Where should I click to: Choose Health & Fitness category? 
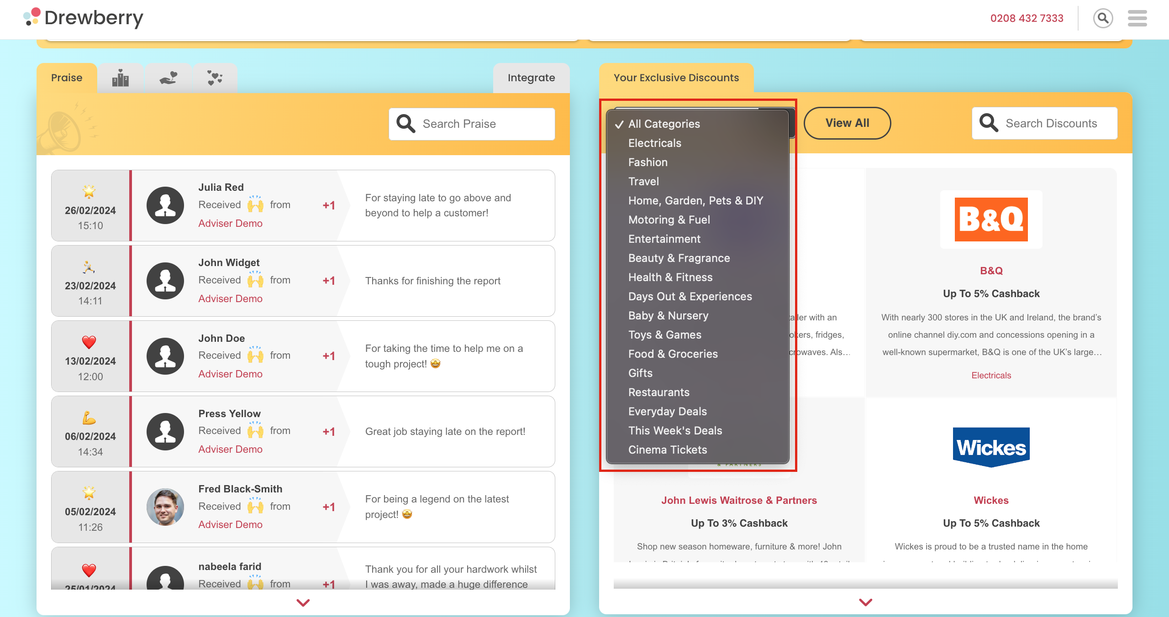click(698, 277)
